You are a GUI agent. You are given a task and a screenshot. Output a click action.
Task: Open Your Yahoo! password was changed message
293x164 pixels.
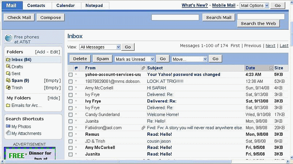(x=183, y=74)
